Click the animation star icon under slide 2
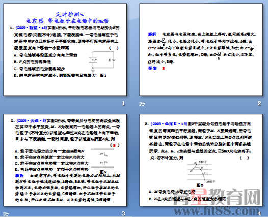Viewport: 268px width, 217px height. tap(142, 104)
